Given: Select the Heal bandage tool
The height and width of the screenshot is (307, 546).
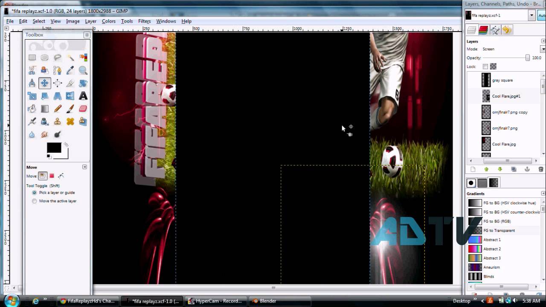Looking at the screenshot, I should [70, 122].
